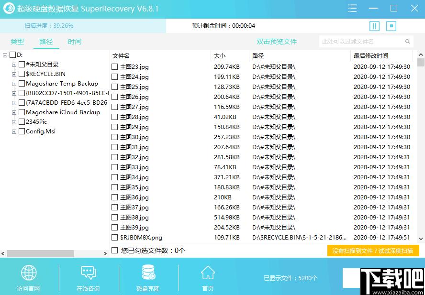Go to home page house icon
The width and height of the screenshot is (425, 295).
(x=208, y=273)
